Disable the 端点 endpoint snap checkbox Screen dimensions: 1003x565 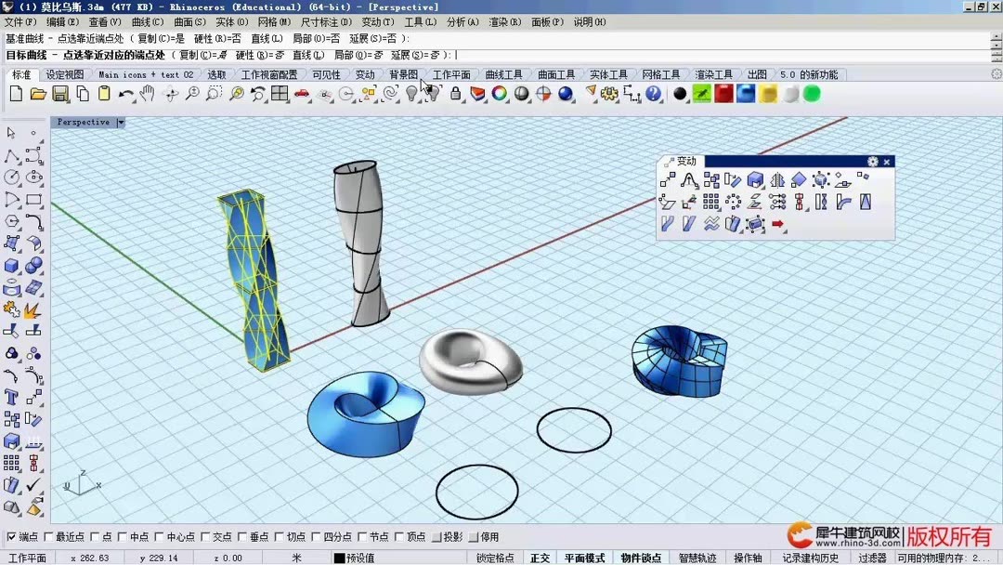(10, 537)
